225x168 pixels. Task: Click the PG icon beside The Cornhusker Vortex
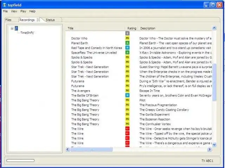coord(127,124)
